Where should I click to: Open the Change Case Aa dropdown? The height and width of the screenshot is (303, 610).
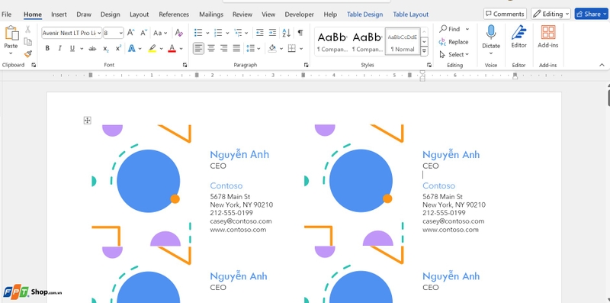click(x=160, y=33)
